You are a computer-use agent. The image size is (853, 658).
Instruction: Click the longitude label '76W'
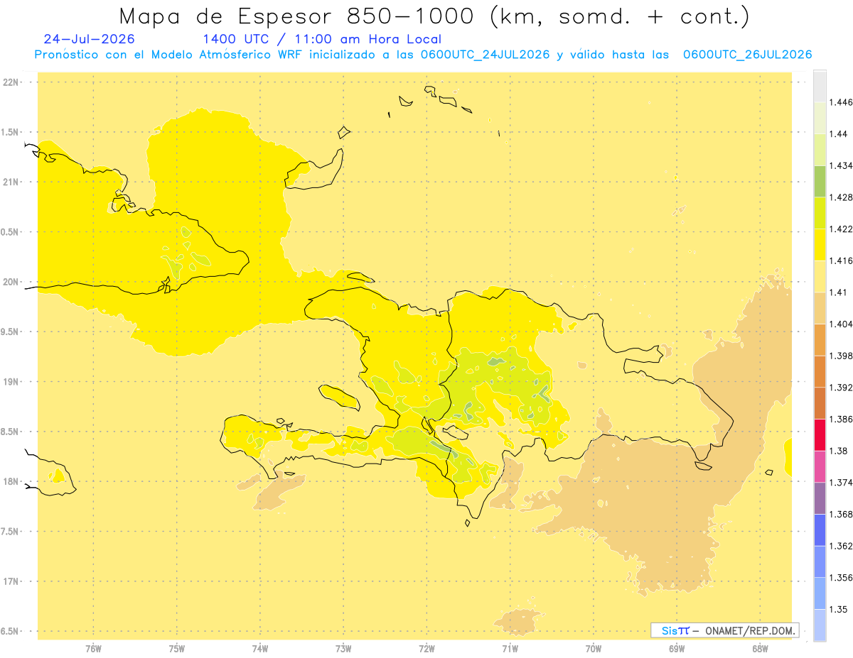coord(93,649)
